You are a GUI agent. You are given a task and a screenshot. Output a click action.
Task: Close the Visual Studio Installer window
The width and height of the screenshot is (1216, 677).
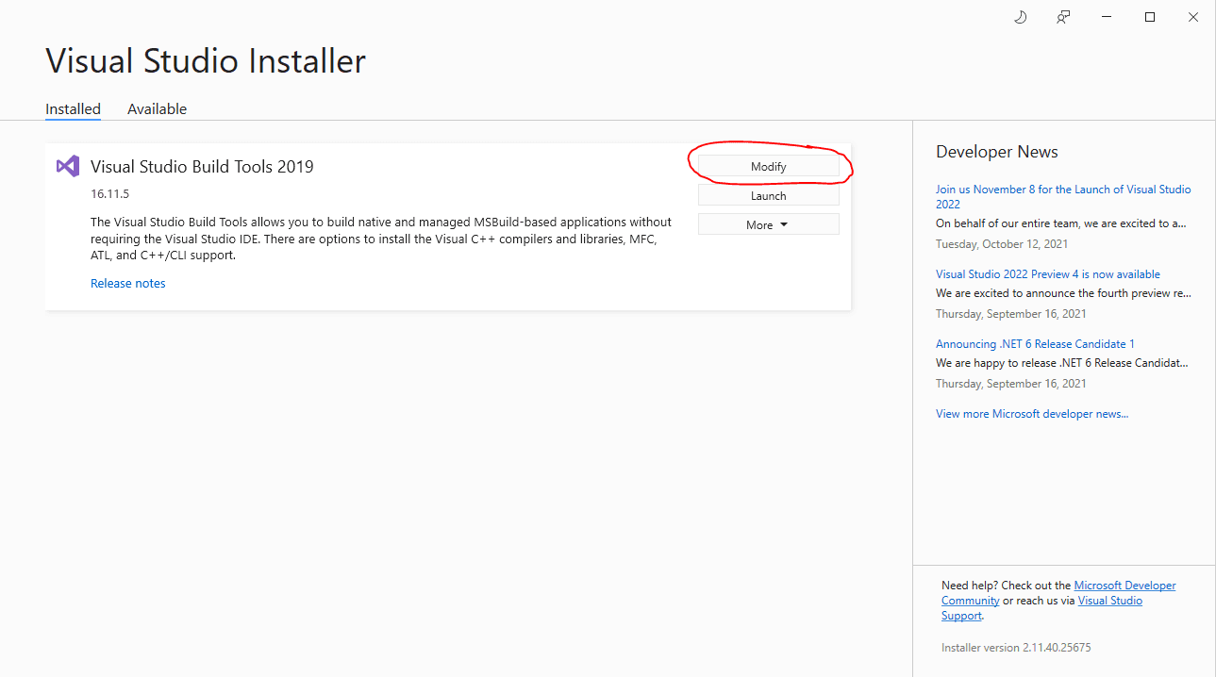(x=1193, y=17)
